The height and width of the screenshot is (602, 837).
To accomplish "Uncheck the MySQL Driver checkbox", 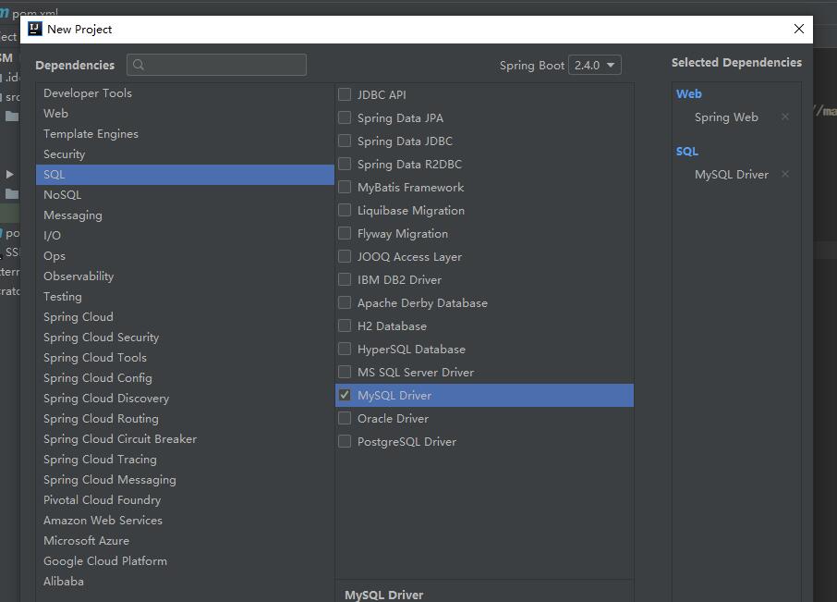I will click(x=345, y=396).
